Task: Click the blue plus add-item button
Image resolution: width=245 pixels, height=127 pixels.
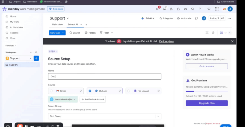Action: 36,58
